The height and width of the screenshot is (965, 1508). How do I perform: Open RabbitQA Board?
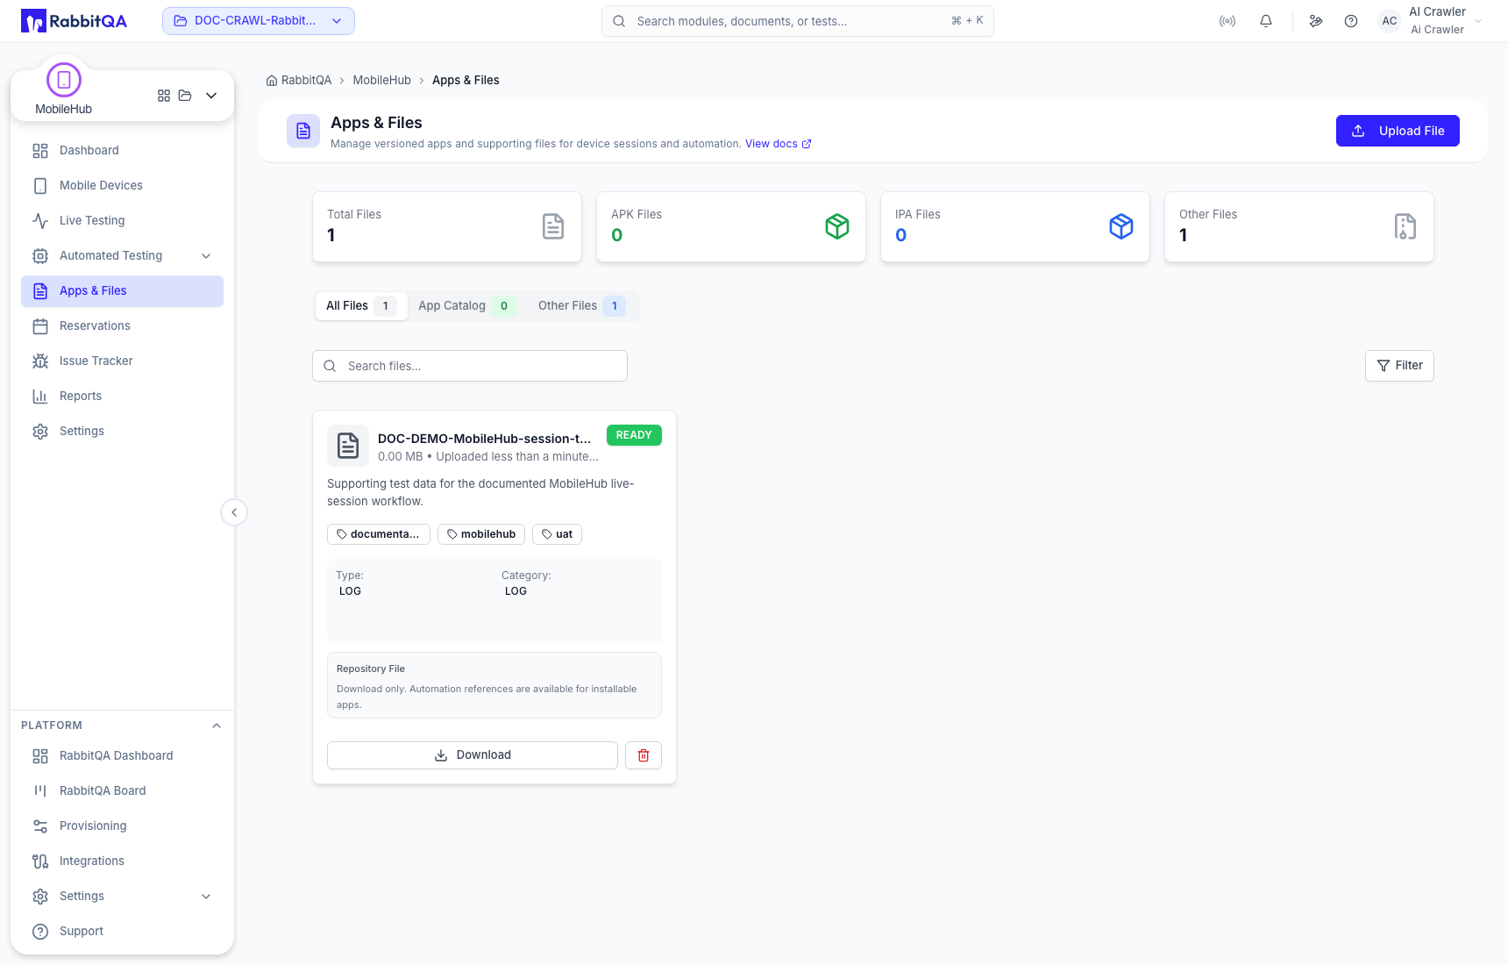click(122, 791)
